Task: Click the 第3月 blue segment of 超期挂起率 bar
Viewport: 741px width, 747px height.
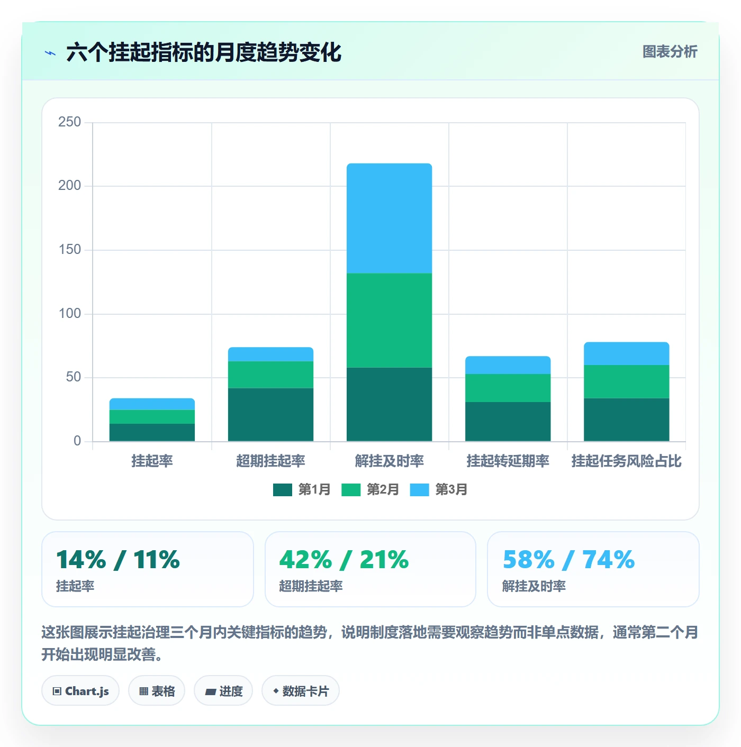Action: pyautogui.click(x=271, y=354)
